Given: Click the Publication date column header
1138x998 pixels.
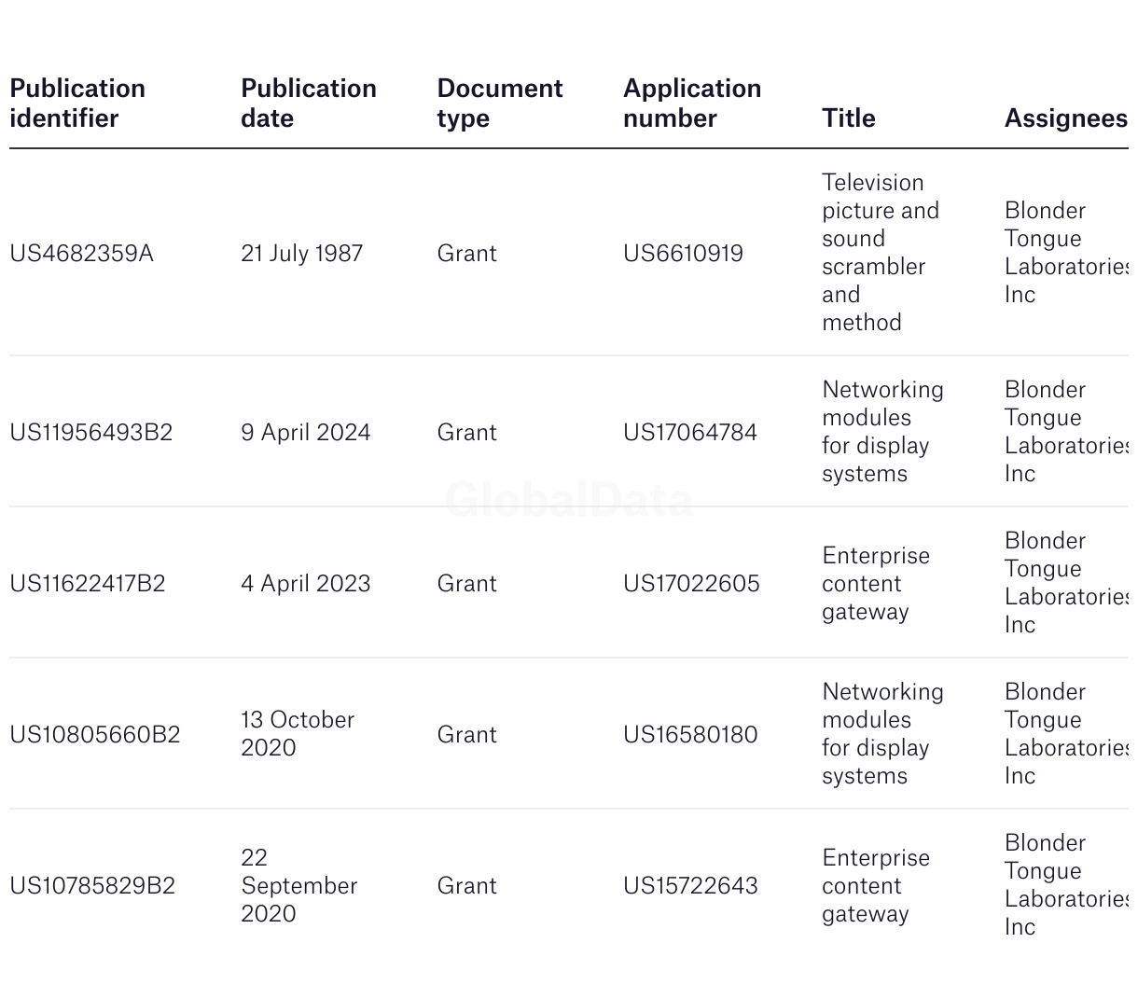Looking at the screenshot, I should click(308, 104).
